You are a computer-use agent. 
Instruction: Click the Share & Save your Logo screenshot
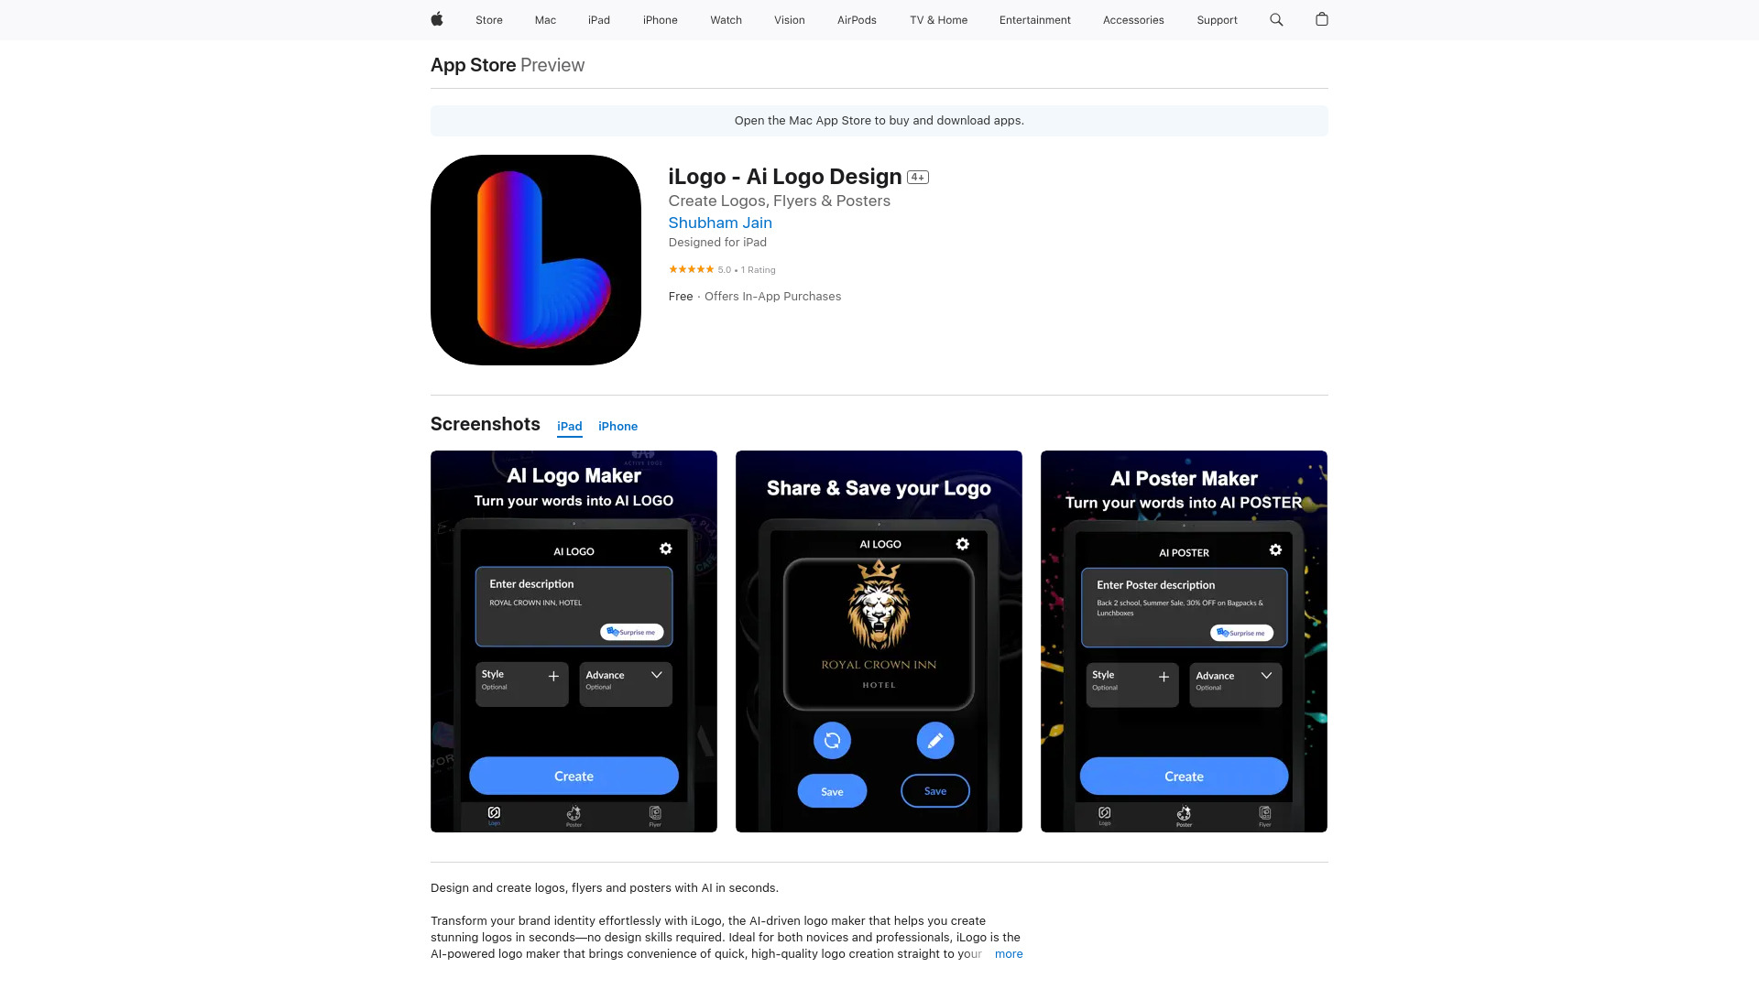click(x=879, y=640)
